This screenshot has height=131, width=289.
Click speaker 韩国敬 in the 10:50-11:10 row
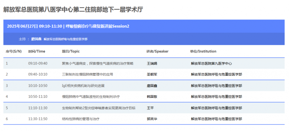[x=152, y=97]
